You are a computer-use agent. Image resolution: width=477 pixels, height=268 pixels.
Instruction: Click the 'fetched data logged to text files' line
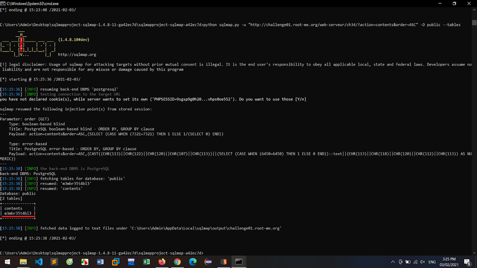141,228
